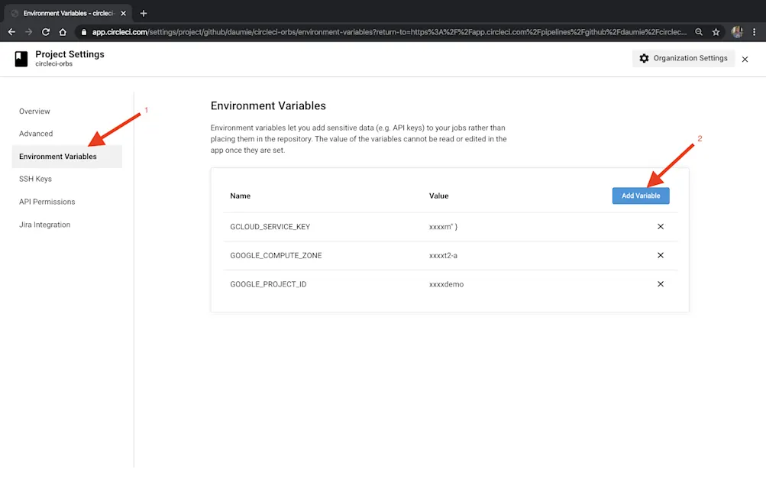This screenshot has height=479, width=766.
Task: Open the Advanced settings section
Action: click(x=36, y=134)
